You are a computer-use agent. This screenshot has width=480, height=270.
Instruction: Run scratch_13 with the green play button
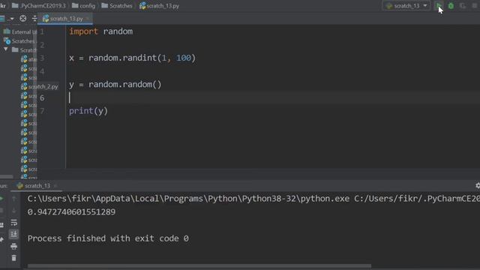coord(439,6)
